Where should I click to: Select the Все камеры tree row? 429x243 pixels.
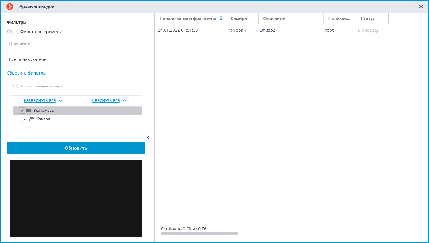click(x=78, y=111)
